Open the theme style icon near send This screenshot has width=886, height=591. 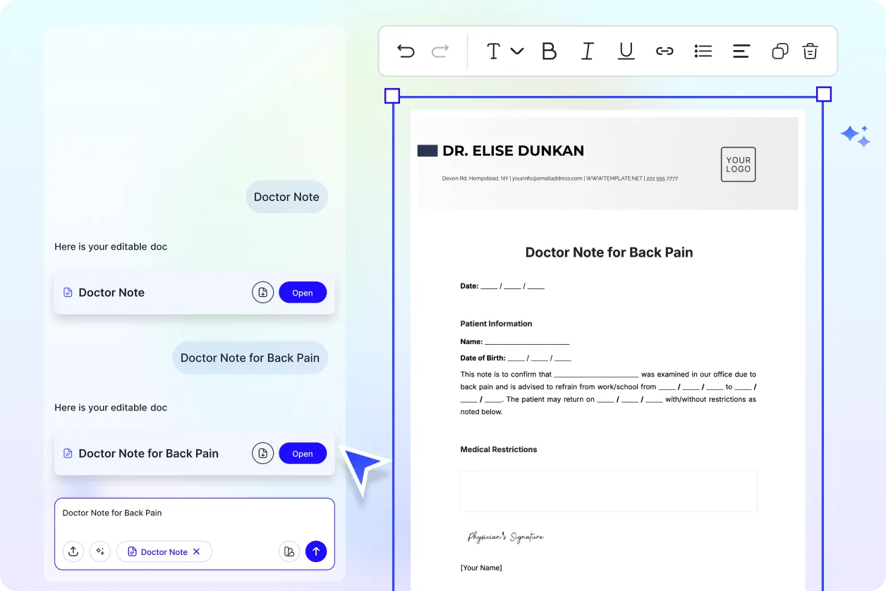[289, 552]
